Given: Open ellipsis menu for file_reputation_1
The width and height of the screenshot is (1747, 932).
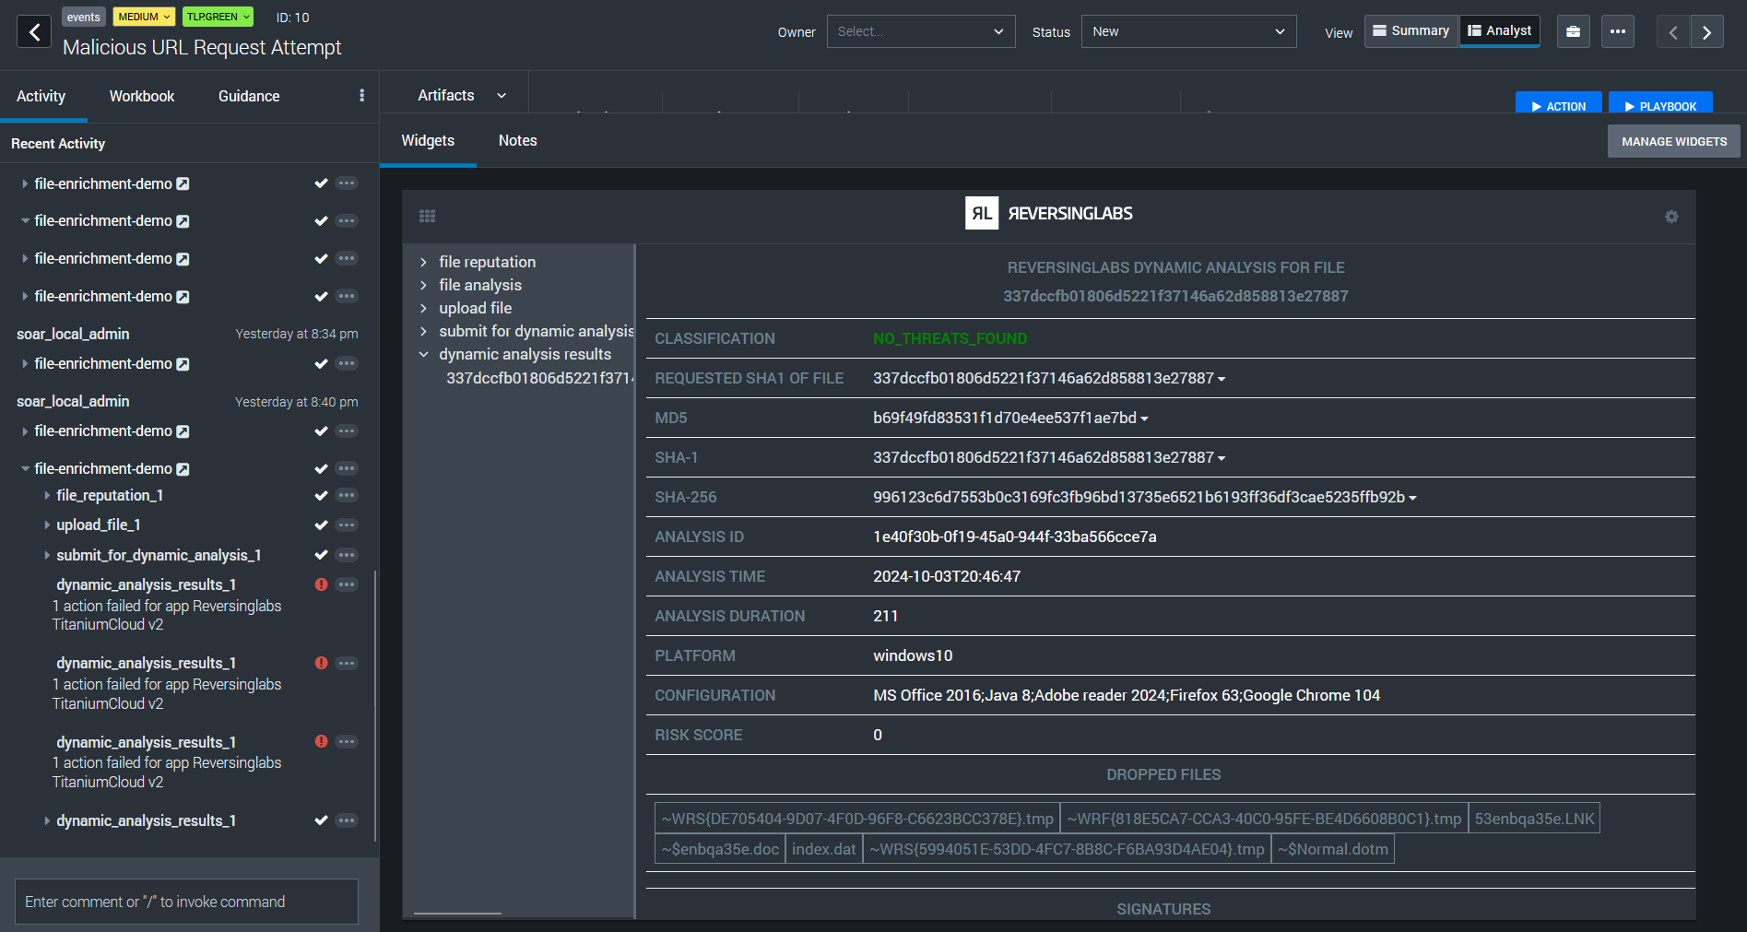Looking at the screenshot, I should [x=347, y=496].
